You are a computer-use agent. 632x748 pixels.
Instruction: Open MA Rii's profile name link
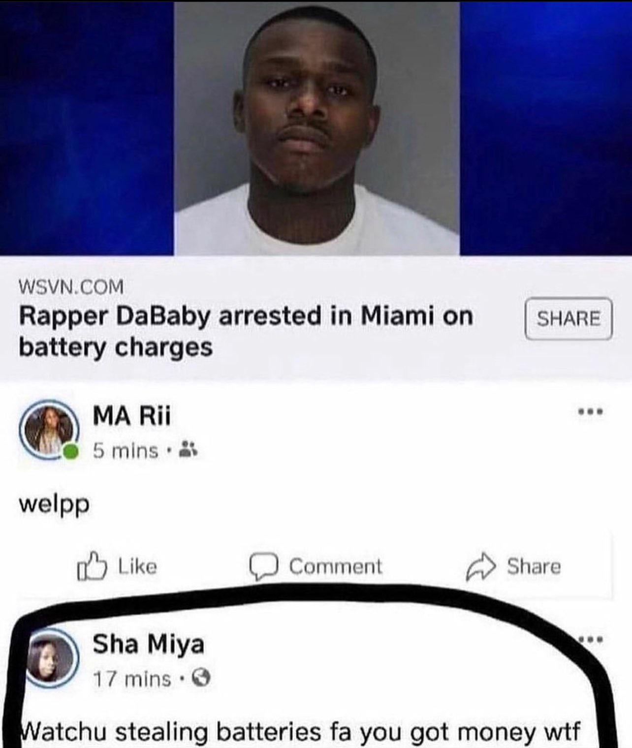point(132,417)
